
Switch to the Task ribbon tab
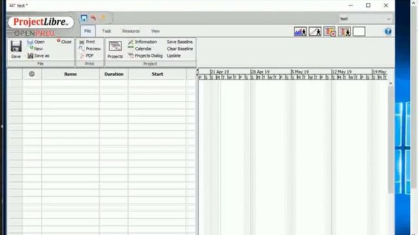click(x=106, y=31)
